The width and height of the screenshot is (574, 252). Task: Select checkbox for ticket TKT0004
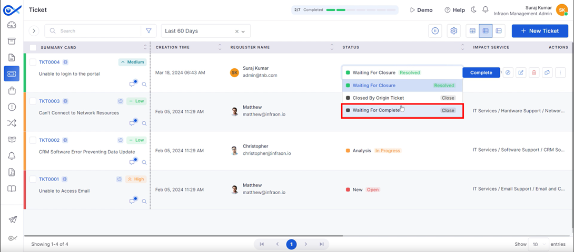[x=33, y=62]
